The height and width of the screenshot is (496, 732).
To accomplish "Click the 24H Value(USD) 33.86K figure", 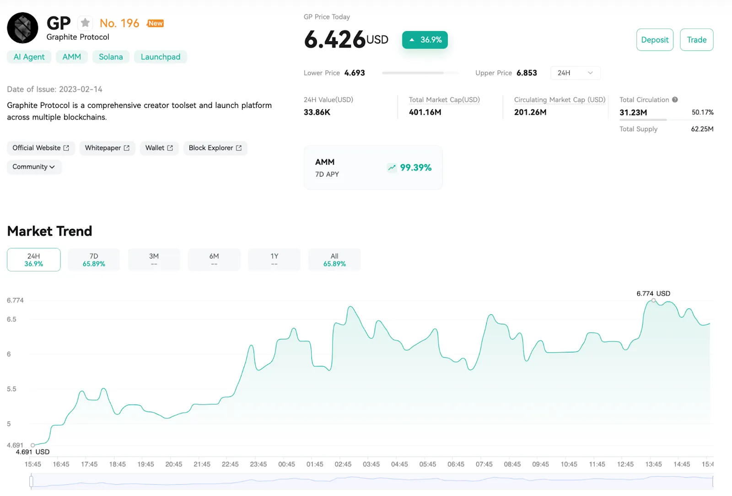I will click(317, 112).
